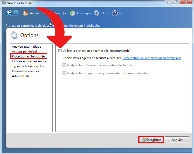Click the forward navigation arrow

pyautogui.click(x=16, y=13)
